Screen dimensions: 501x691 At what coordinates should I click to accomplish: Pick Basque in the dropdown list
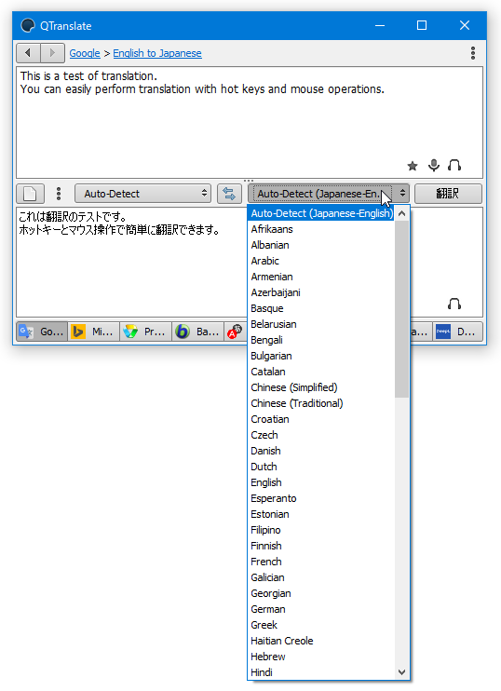320,308
